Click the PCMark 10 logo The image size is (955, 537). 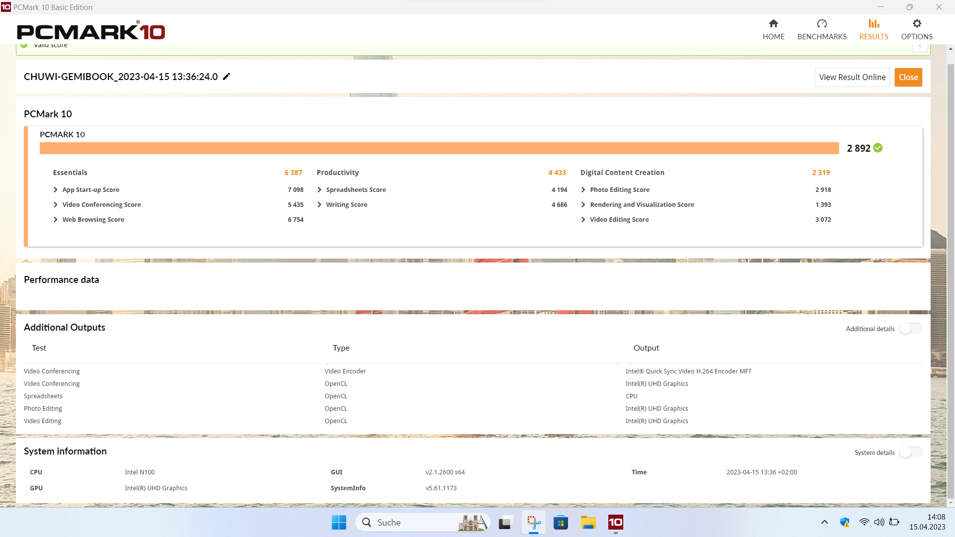click(91, 31)
